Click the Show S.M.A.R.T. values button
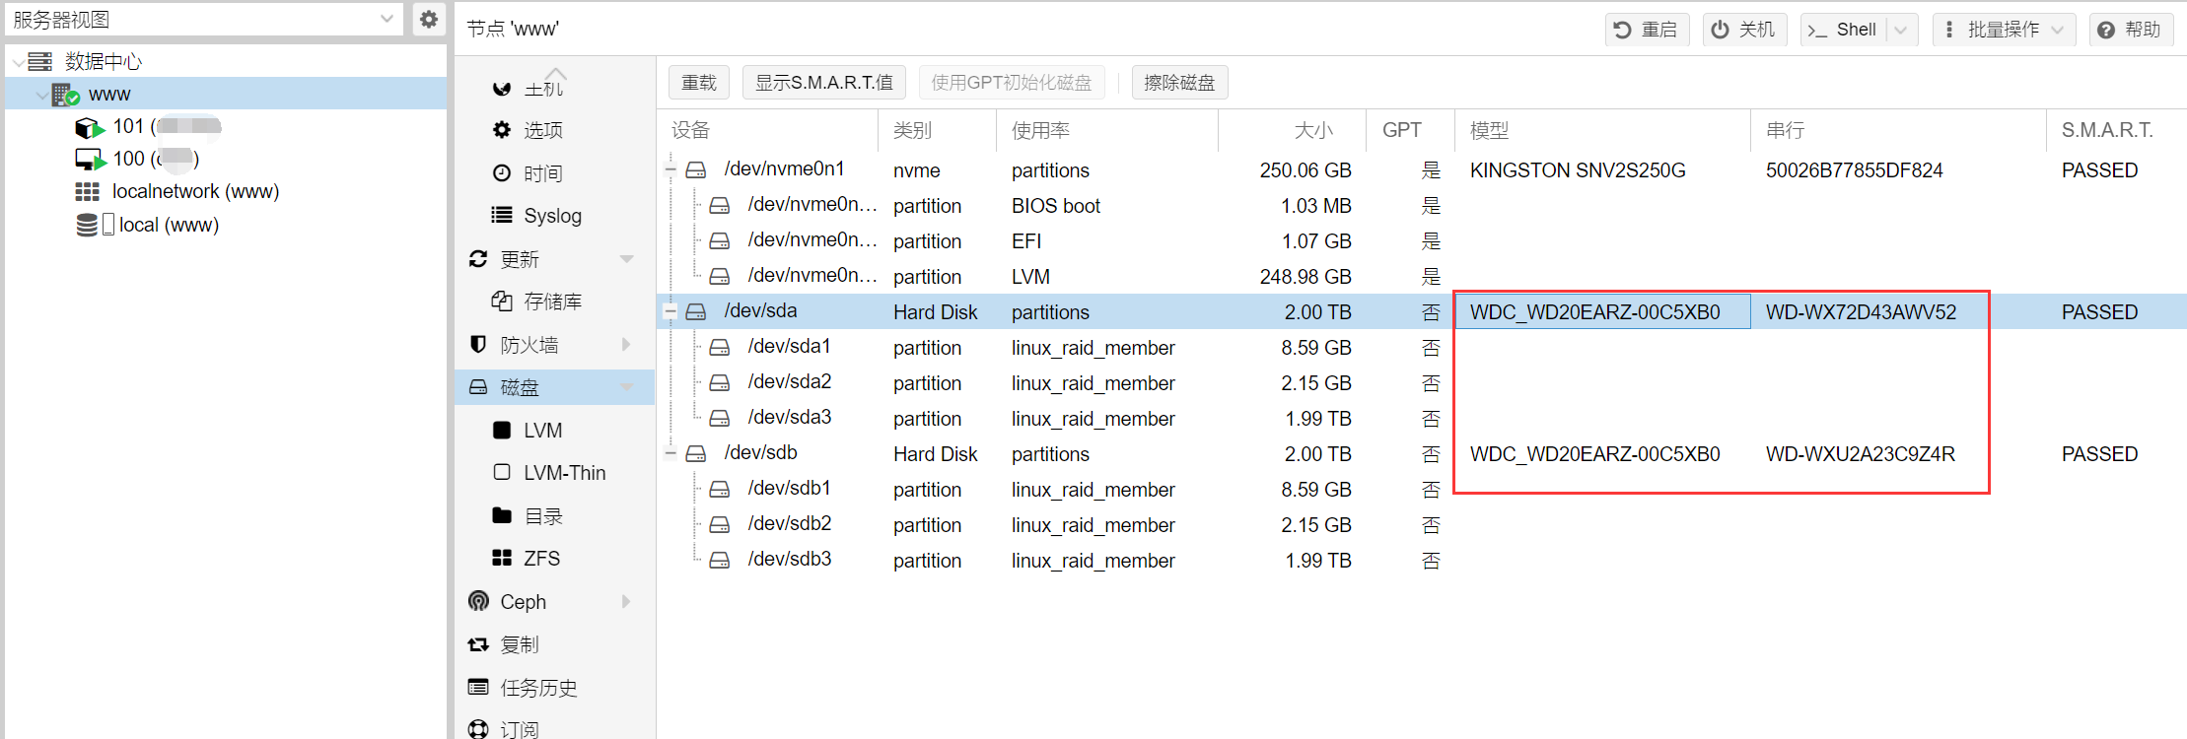 pyautogui.click(x=823, y=83)
